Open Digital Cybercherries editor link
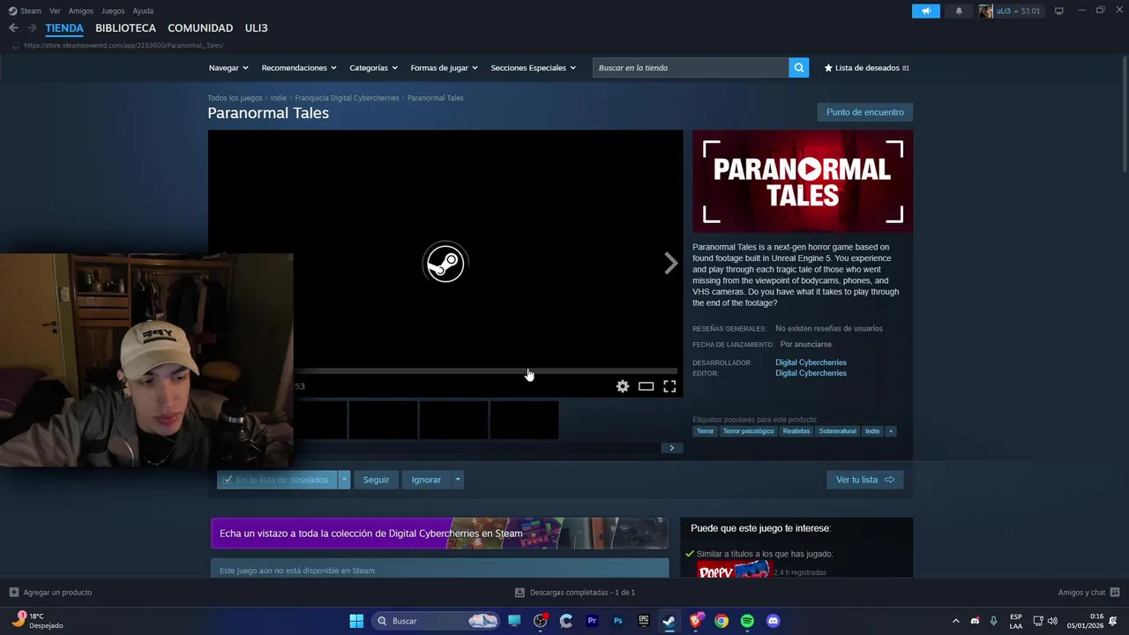Image resolution: width=1129 pixels, height=635 pixels. (811, 373)
